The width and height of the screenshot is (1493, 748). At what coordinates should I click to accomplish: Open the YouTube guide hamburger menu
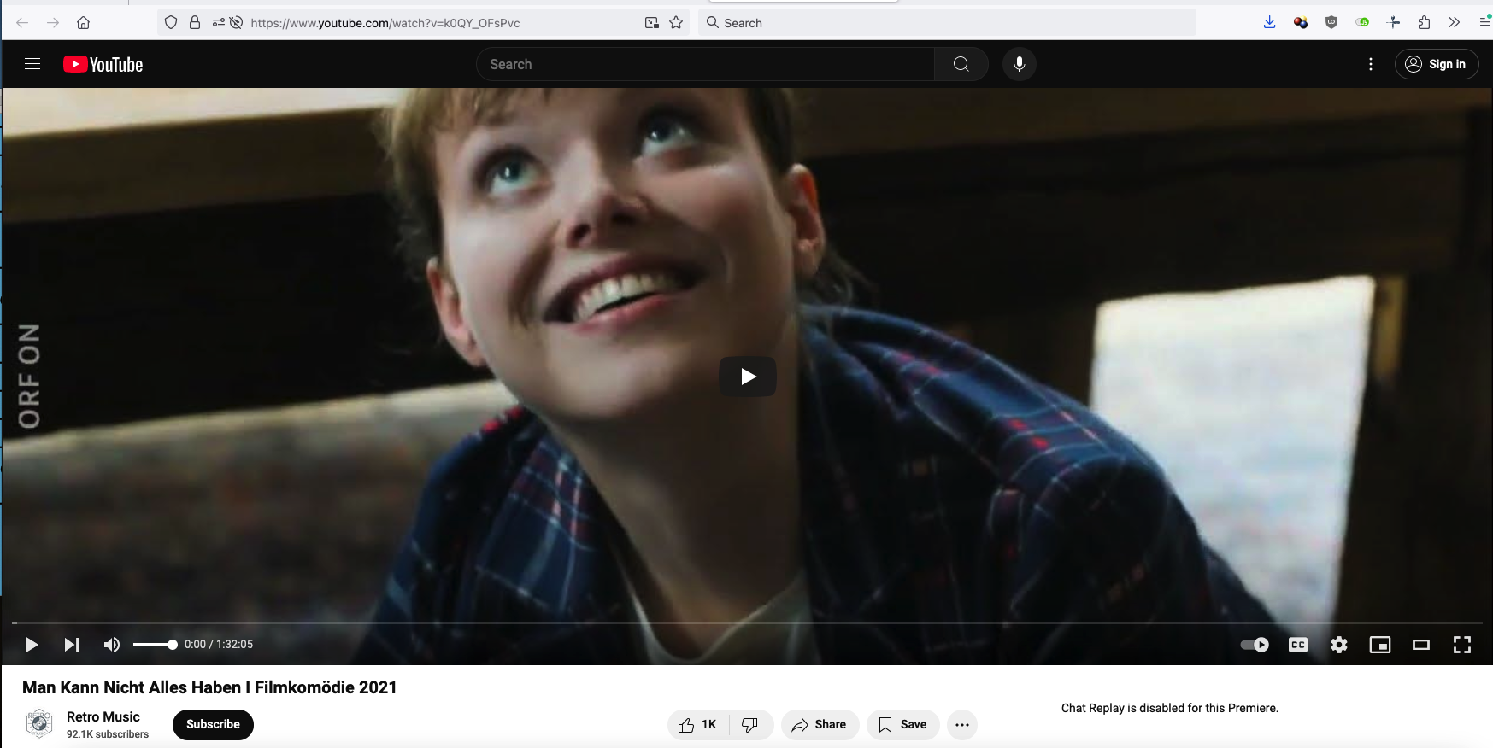[x=32, y=64]
